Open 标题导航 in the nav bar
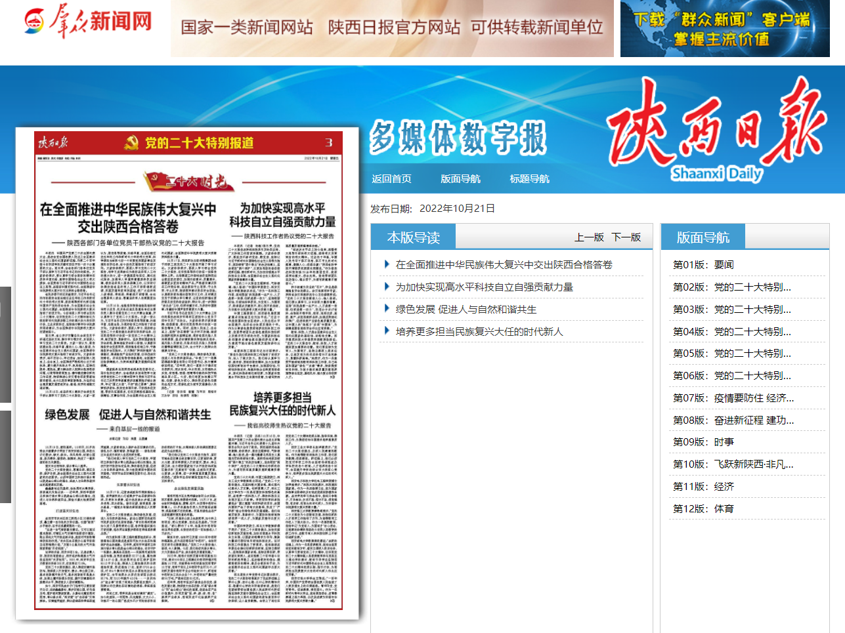The image size is (845, 633). tap(529, 178)
